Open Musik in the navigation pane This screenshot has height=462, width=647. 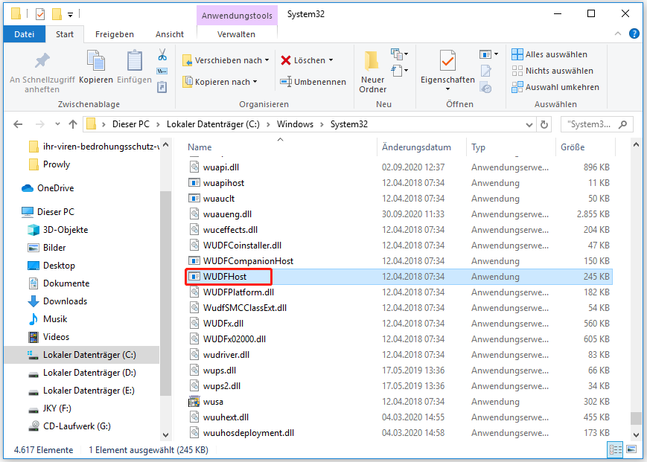55,319
